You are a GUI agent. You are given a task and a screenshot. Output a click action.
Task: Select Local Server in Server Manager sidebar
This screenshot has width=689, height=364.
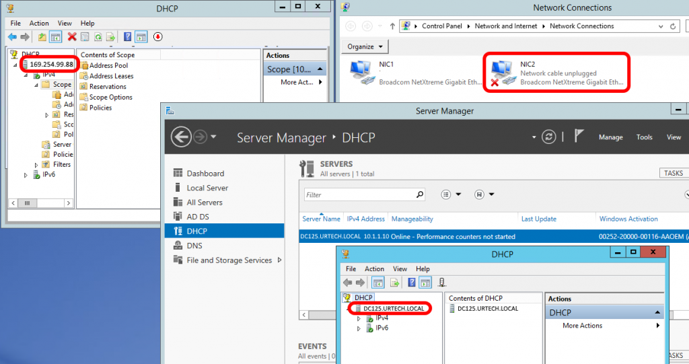pyautogui.click(x=207, y=188)
